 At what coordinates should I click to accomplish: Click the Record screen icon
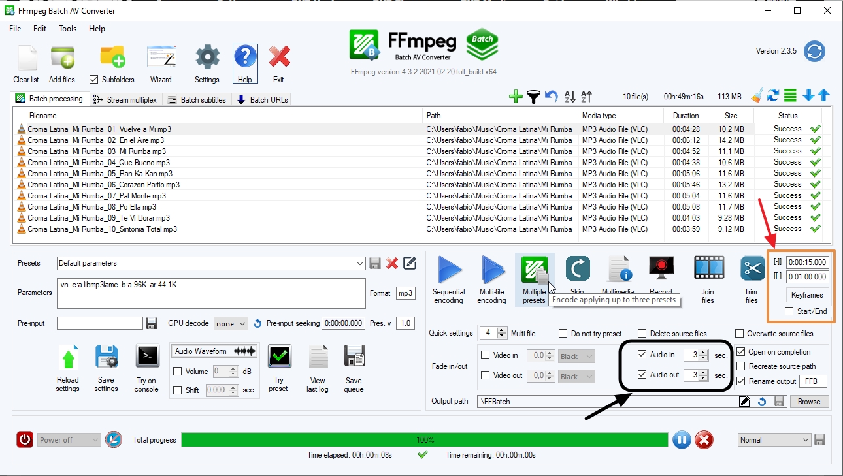[x=661, y=269]
